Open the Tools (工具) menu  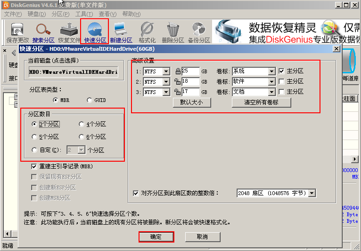(x=84, y=14)
